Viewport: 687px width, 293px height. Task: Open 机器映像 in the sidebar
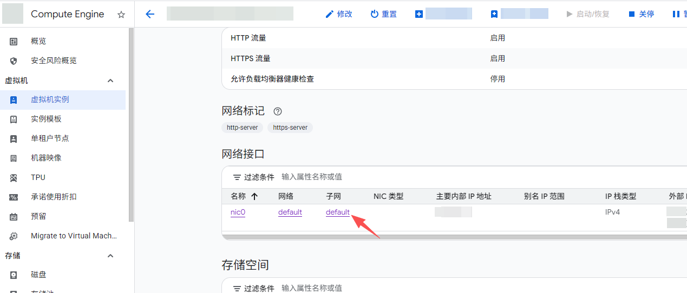[46, 158]
